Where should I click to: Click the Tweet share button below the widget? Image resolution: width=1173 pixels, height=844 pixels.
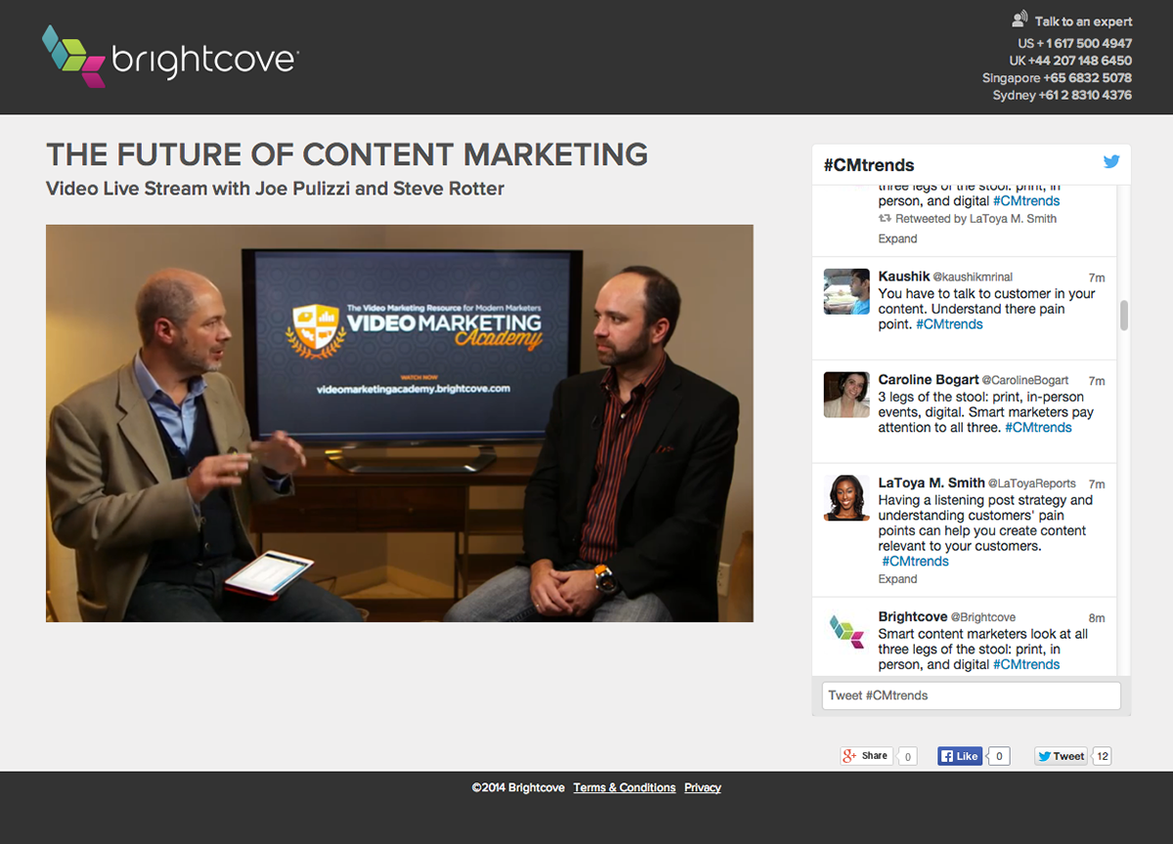[1061, 756]
